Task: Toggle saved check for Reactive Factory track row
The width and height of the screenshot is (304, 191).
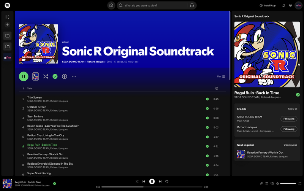Action: click(207, 156)
